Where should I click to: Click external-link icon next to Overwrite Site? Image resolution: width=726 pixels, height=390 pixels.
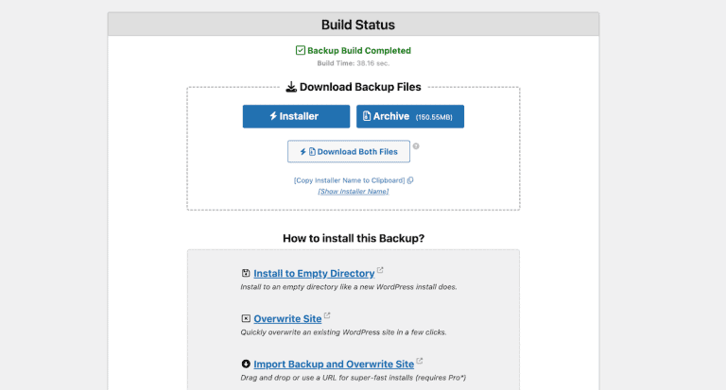click(x=327, y=316)
